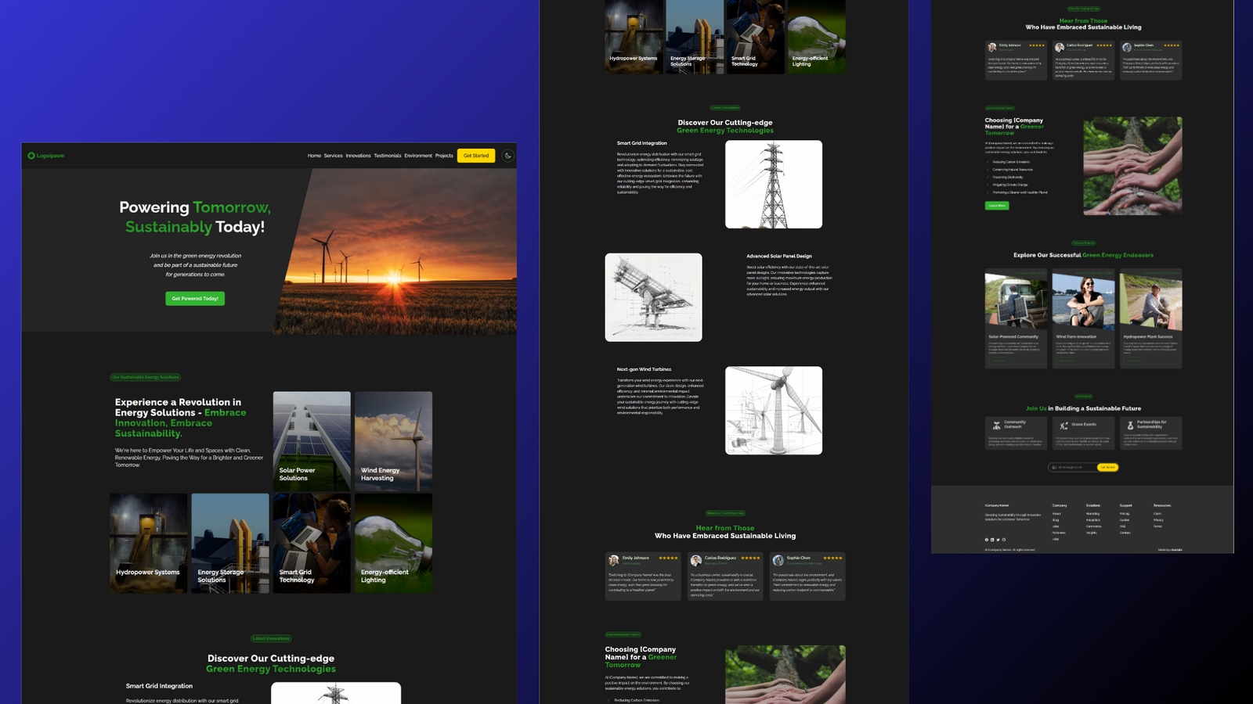The image size is (1253, 704).
Task: Click the Community Outreach plant icon
Action: 997,426
